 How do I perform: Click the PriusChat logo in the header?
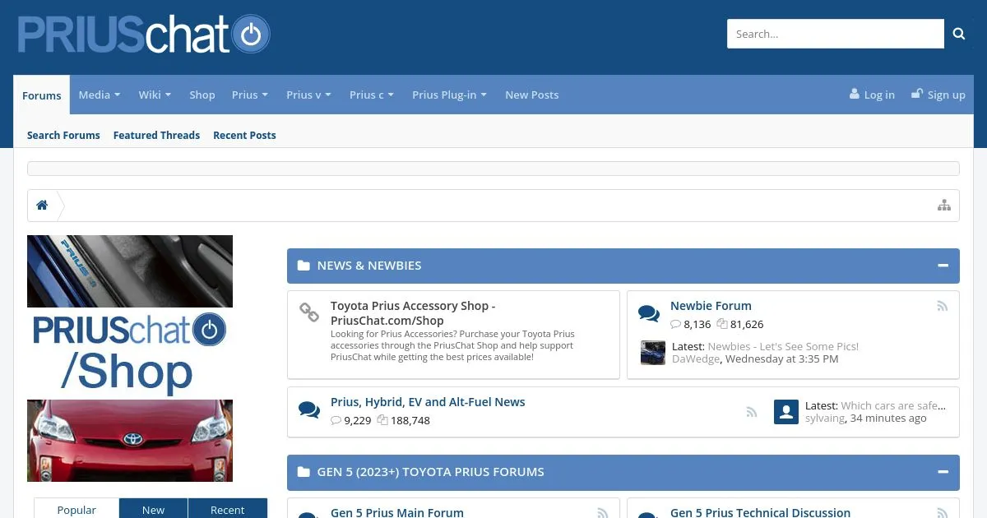[x=144, y=35]
